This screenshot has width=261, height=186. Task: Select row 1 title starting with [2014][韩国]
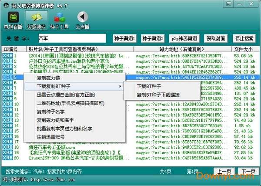click(x=79, y=56)
